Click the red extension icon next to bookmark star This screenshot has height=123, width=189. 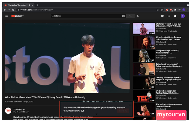coord(167,10)
